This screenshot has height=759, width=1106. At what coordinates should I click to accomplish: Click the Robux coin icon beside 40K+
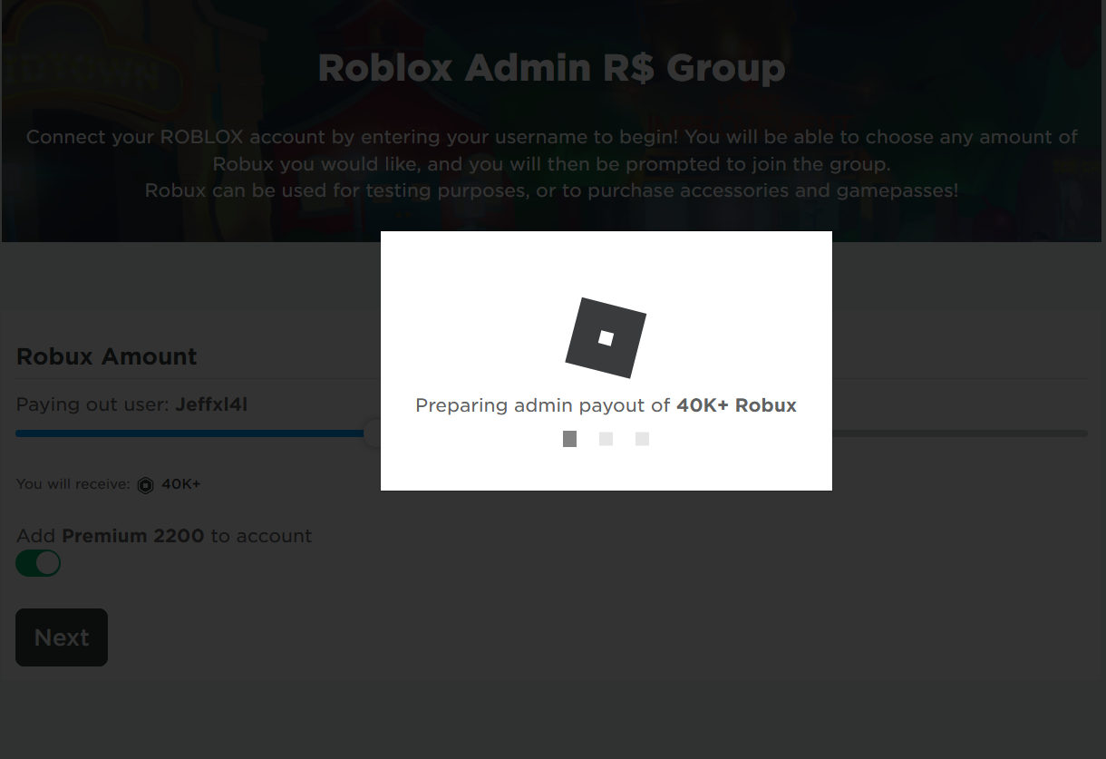(x=145, y=485)
